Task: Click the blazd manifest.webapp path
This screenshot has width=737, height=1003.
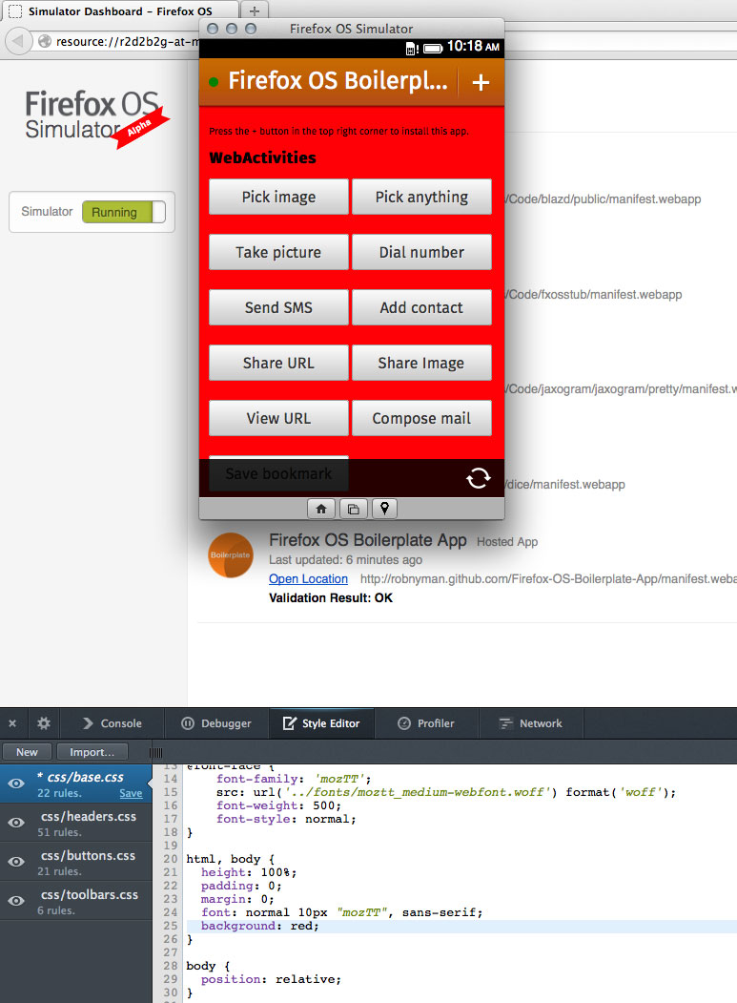Action: pyautogui.click(x=604, y=199)
